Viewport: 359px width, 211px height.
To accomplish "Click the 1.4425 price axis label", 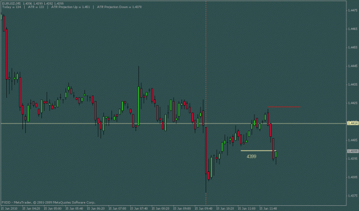I will (x=353, y=103).
